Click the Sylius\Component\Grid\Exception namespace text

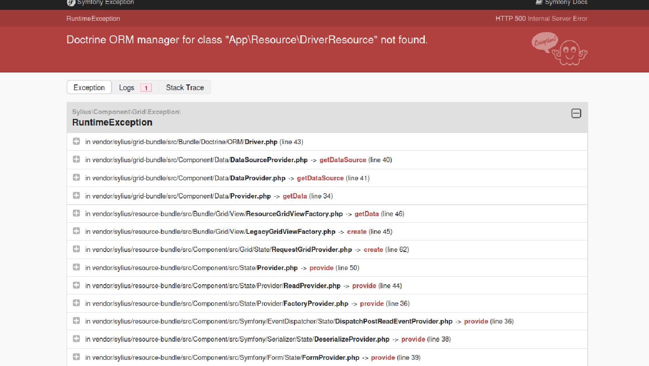(126, 112)
